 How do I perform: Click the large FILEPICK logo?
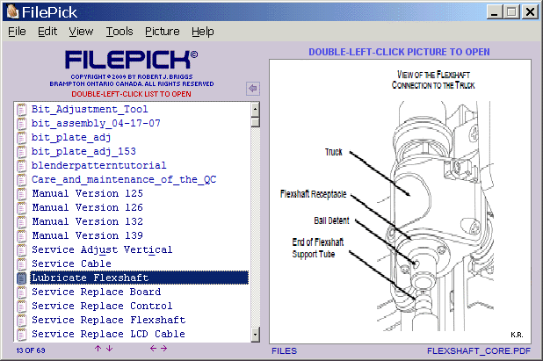point(131,60)
